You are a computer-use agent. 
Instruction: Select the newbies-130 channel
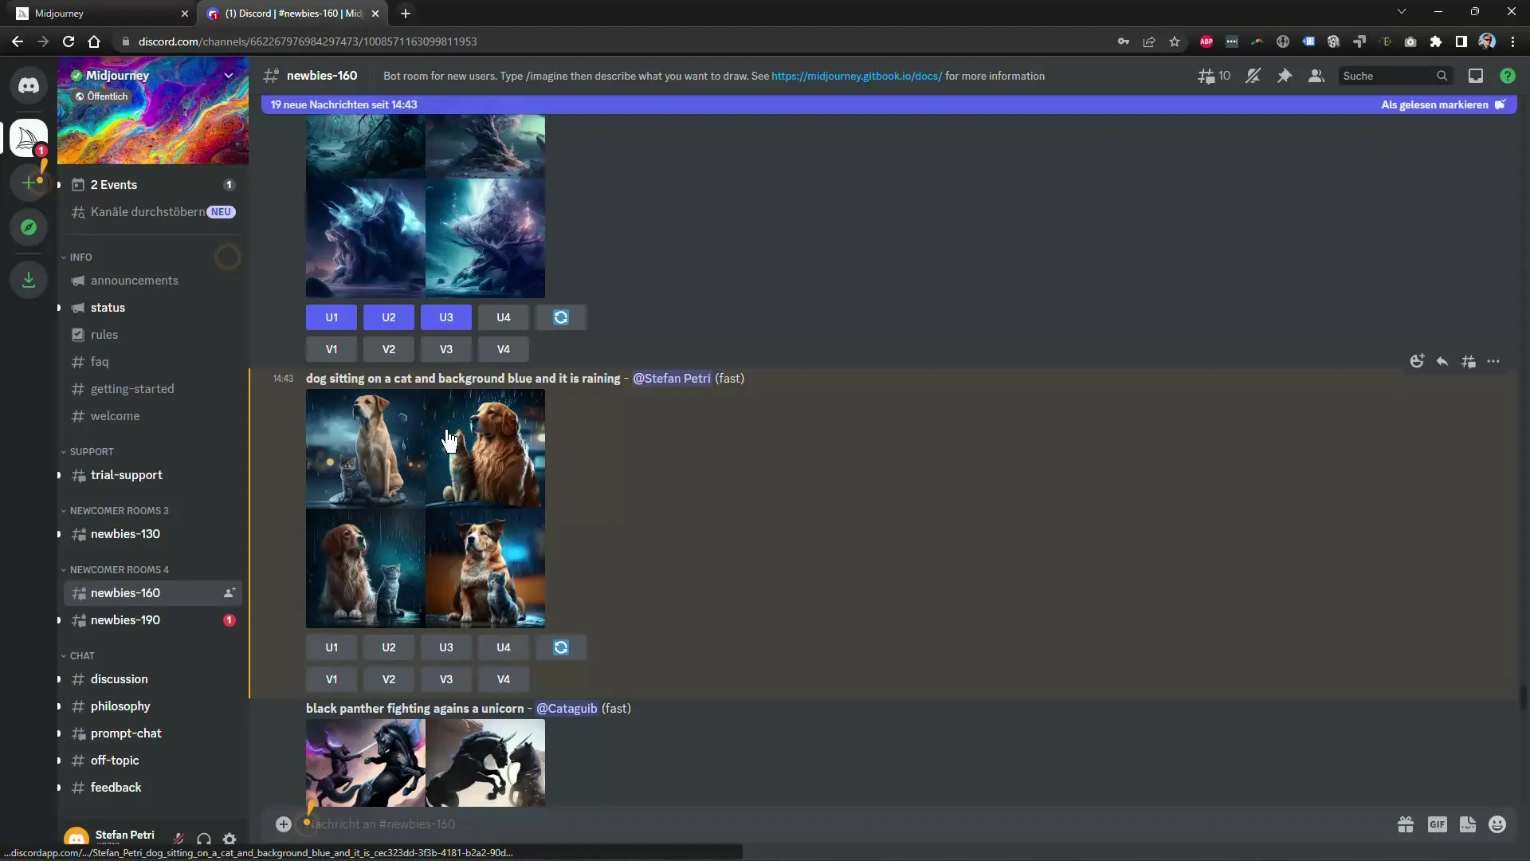pyautogui.click(x=125, y=533)
